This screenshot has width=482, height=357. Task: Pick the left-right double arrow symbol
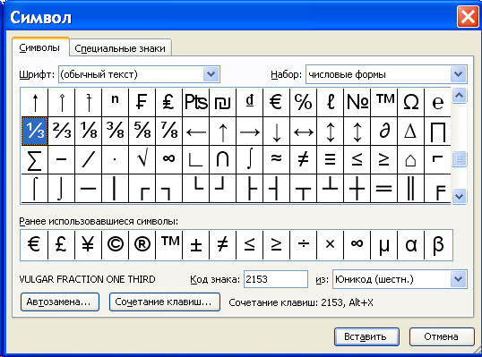(x=303, y=131)
